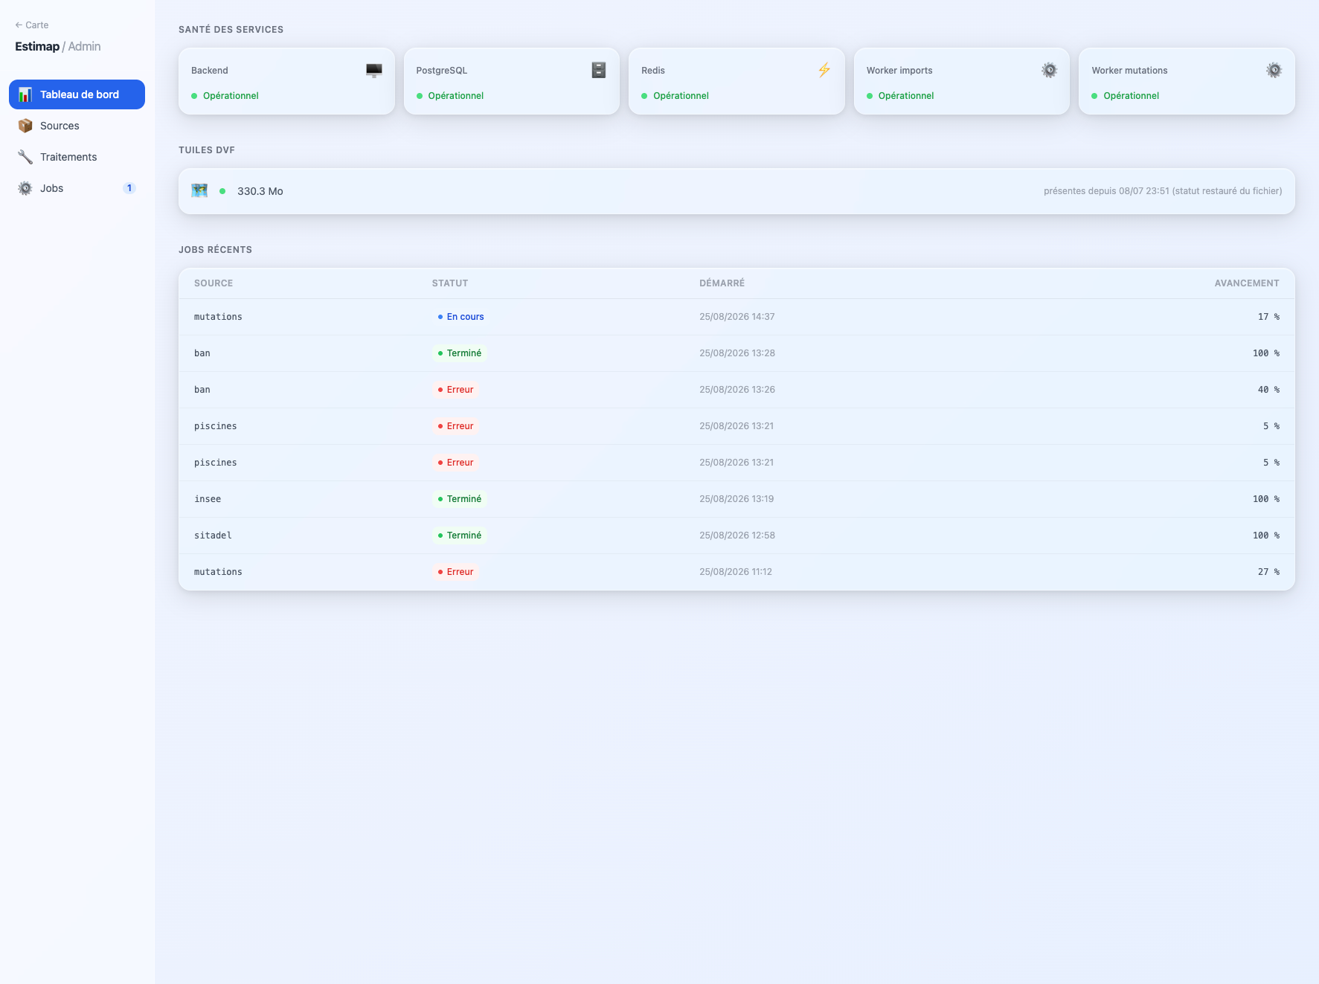This screenshot has width=1319, height=984.
Task: Click Terminé badge in insee row
Action: pyautogui.click(x=460, y=499)
